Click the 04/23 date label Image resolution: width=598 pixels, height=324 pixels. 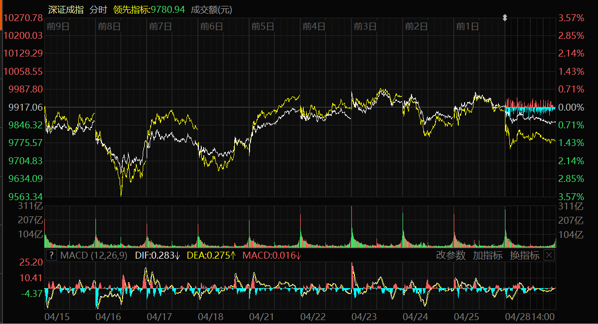tap(364, 316)
